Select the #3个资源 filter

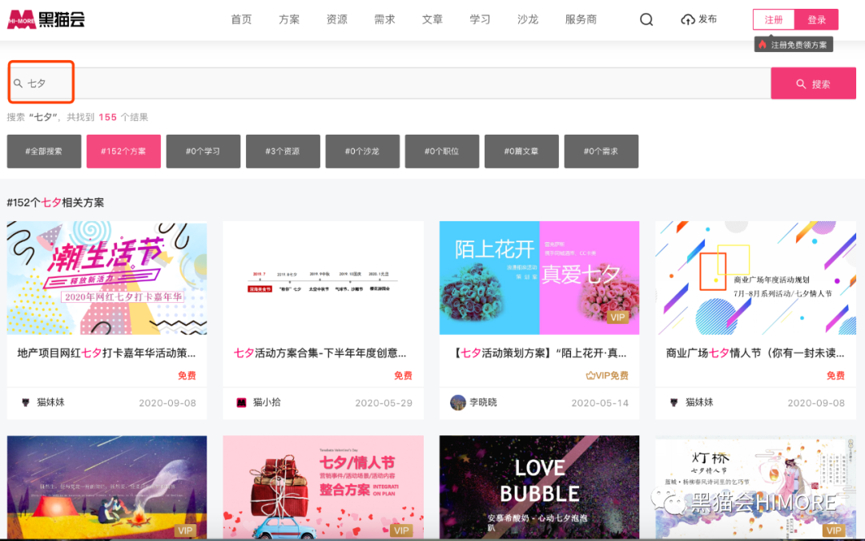point(283,151)
